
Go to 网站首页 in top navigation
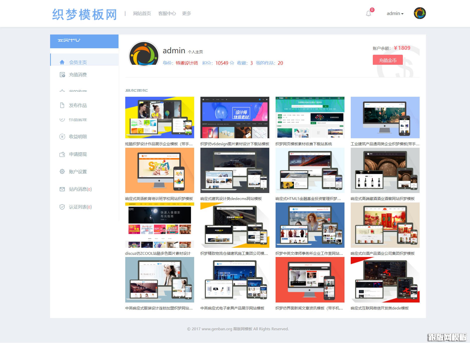click(x=142, y=13)
